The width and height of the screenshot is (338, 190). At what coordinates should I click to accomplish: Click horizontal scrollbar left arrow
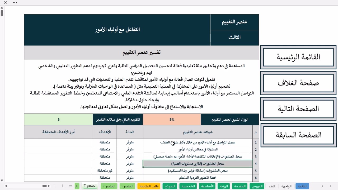tap(6, 186)
